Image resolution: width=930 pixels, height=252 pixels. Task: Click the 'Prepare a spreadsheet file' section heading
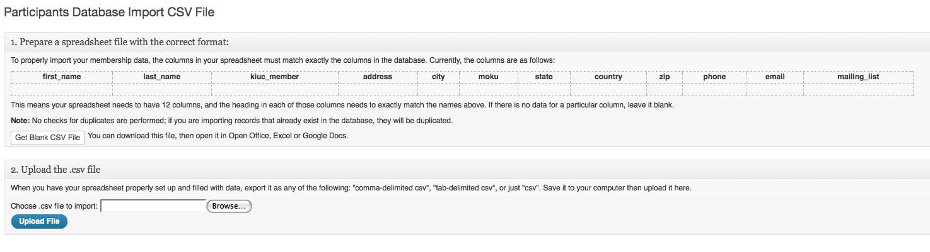coord(120,42)
